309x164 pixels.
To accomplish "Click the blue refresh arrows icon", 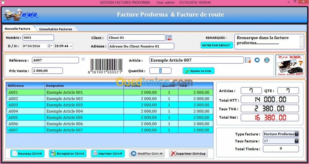I will [257, 60].
